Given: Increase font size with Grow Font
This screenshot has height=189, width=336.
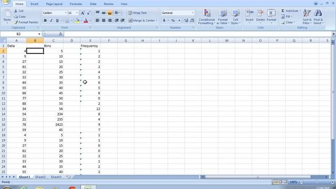Looking at the screenshot, I should 82,13.
